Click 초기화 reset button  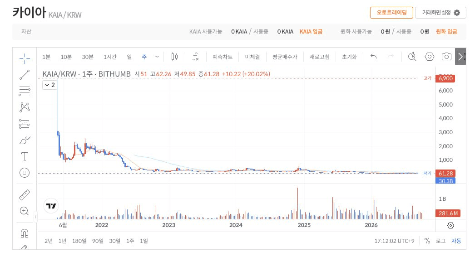point(349,57)
